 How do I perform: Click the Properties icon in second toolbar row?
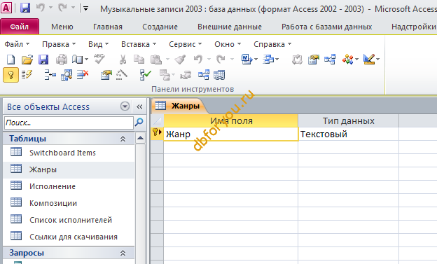[106, 75]
